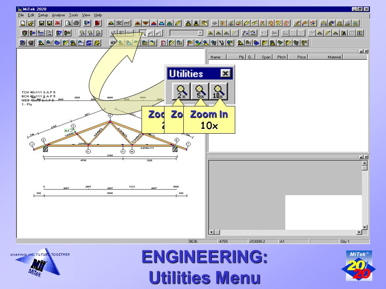Open the Setup menu
This screenshot has height=289, width=386.
point(43,15)
